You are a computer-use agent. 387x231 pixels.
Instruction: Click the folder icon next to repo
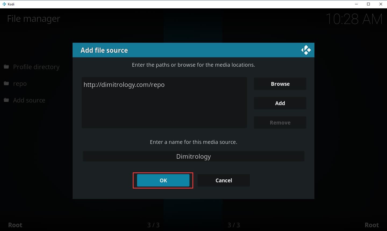tap(6, 83)
